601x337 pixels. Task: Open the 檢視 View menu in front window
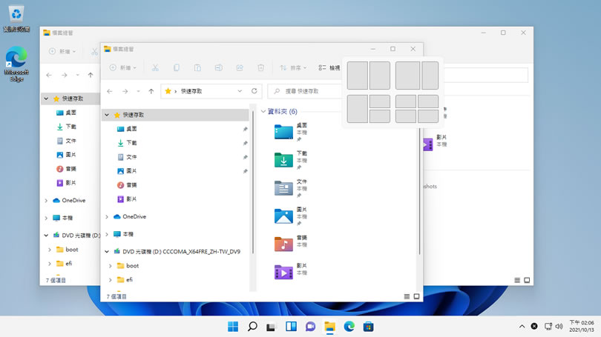click(329, 67)
